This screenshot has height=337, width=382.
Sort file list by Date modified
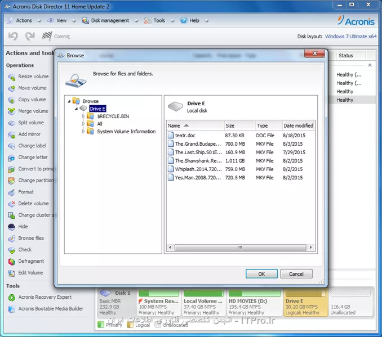pos(299,125)
